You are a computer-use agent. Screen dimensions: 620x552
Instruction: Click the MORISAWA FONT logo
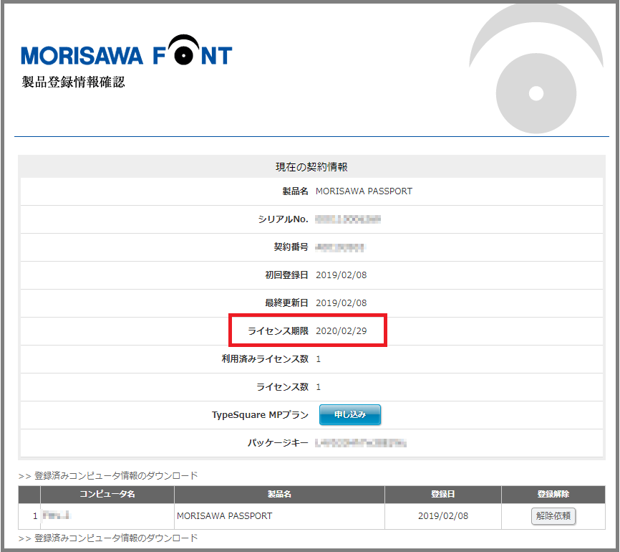[127, 51]
